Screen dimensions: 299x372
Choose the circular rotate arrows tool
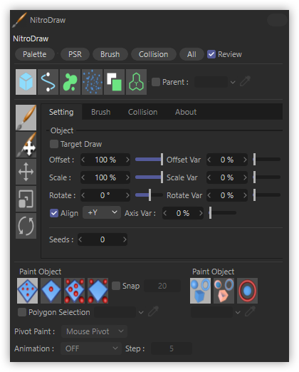coord(26,226)
